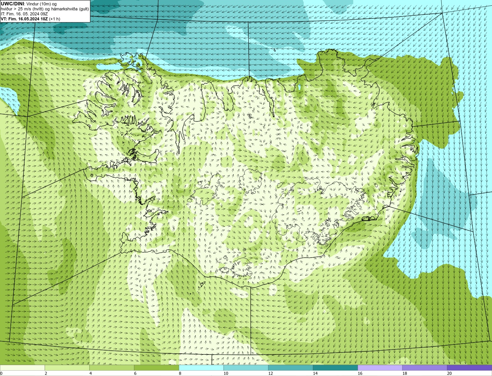The width and height of the screenshot is (492, 376).
Task: Choose the 6–8 m/s dark green swatch
Action: point(156,368)
